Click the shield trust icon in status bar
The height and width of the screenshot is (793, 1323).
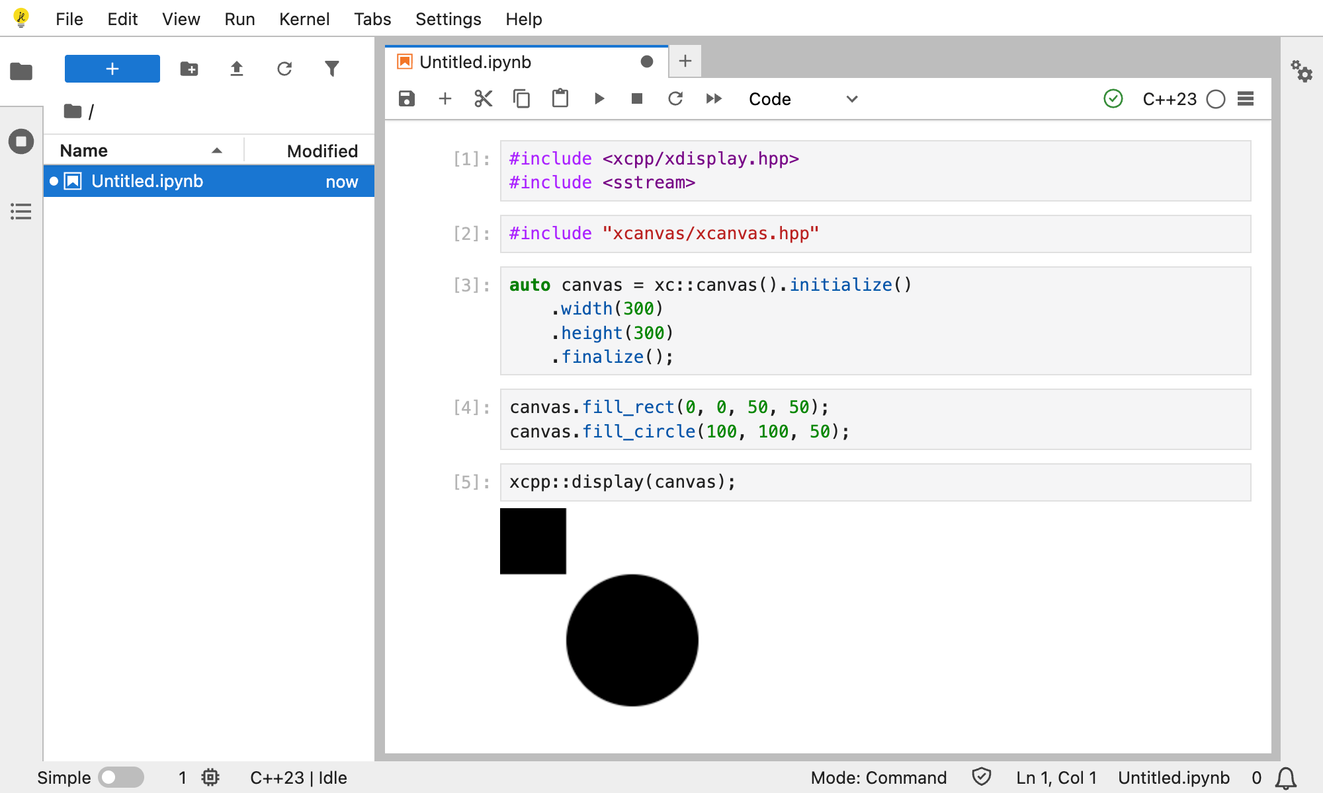[982, 777]
